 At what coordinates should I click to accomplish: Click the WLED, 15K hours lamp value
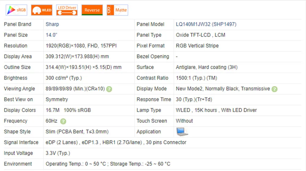[216, 110]
